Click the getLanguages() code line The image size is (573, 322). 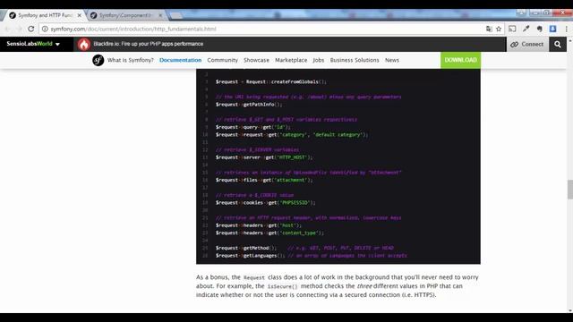click(x=250, y=256)
